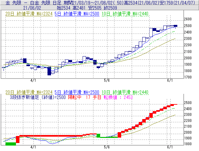Select the high value '高2481' in header

pos(79,8)
